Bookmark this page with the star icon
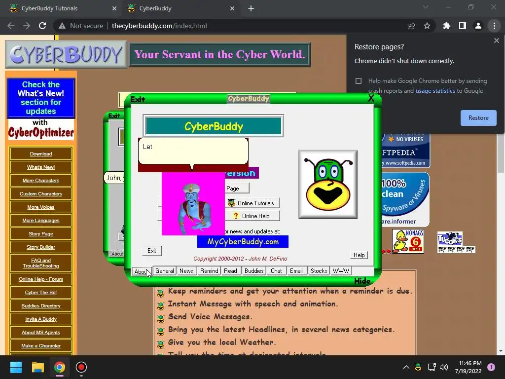The height and width of the screenshot is (379, 505). [427, 26]
